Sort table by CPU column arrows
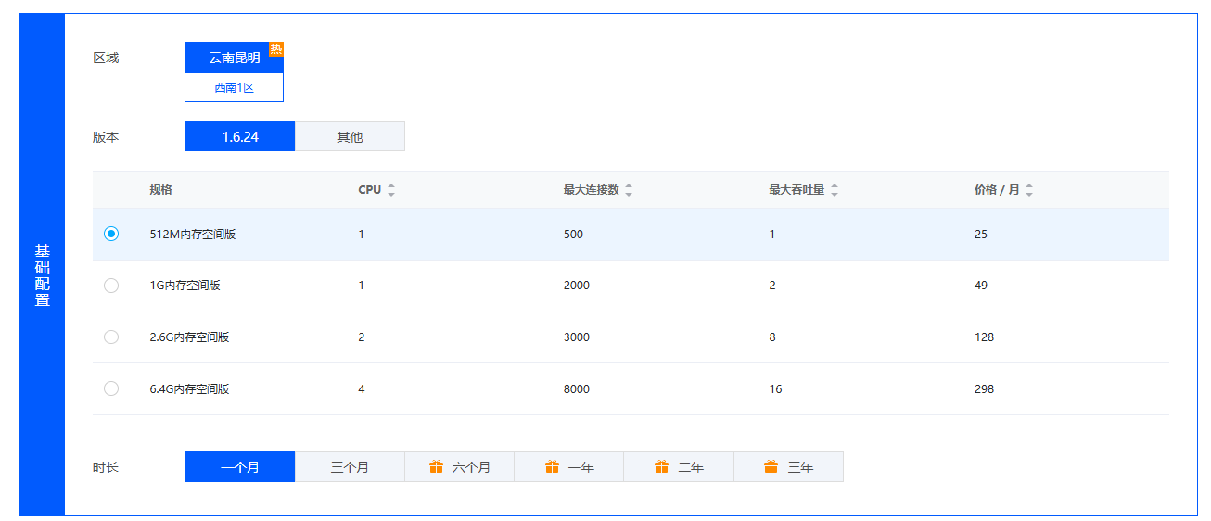1211x521 pixels. (391, 190)
